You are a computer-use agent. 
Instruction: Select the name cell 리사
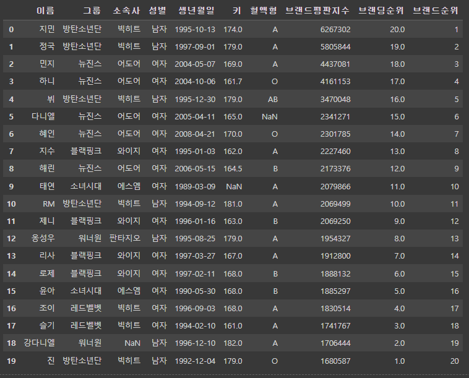[x=47, y=256]
